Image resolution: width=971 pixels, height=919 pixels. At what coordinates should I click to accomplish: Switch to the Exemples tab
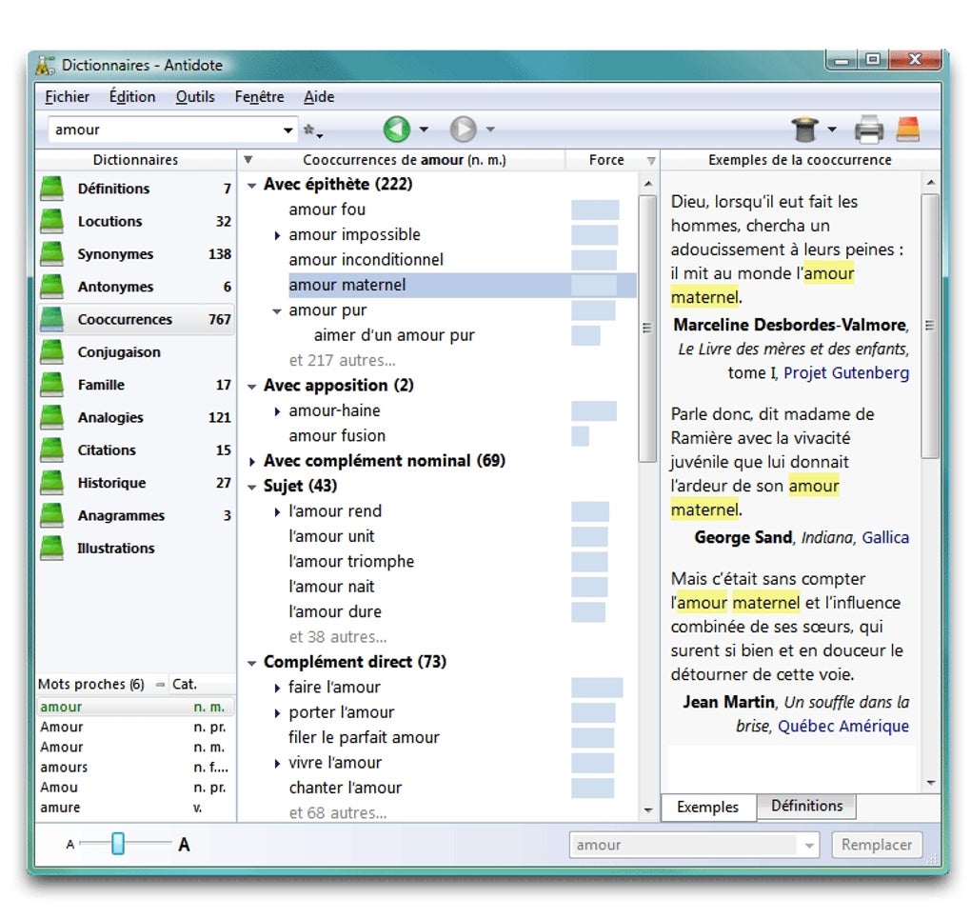coord(708,807)
